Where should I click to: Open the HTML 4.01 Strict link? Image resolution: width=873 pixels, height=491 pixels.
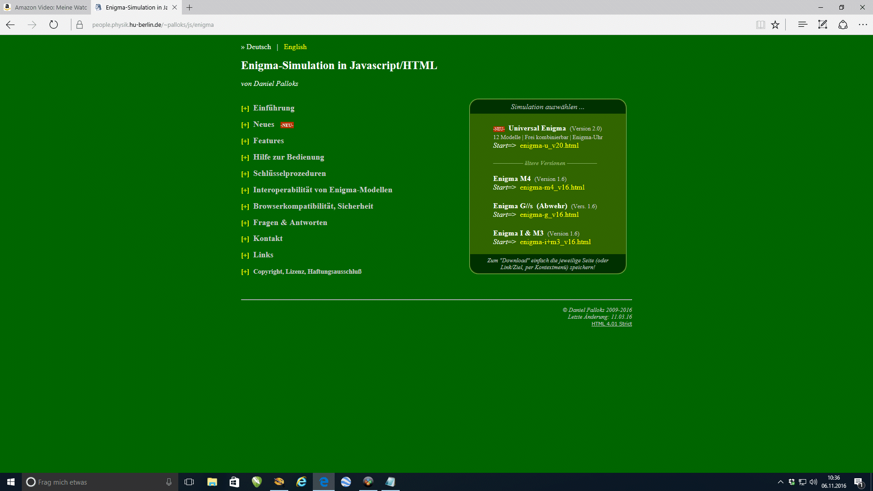click(x=612, y=324)
